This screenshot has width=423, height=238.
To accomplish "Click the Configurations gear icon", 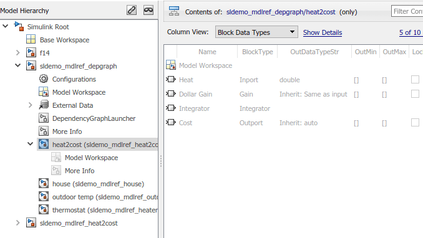I will (x=44, y=79).
